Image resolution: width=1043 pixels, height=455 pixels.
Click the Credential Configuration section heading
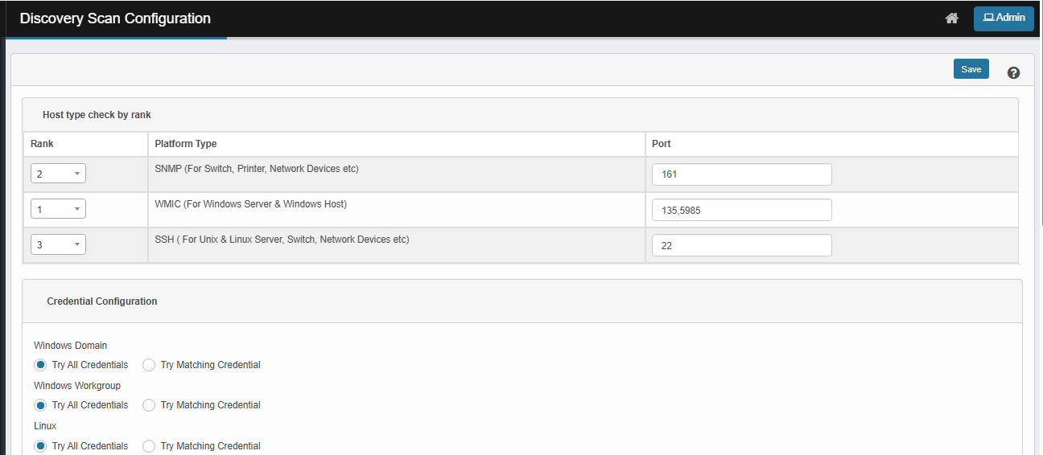[102, 301]
